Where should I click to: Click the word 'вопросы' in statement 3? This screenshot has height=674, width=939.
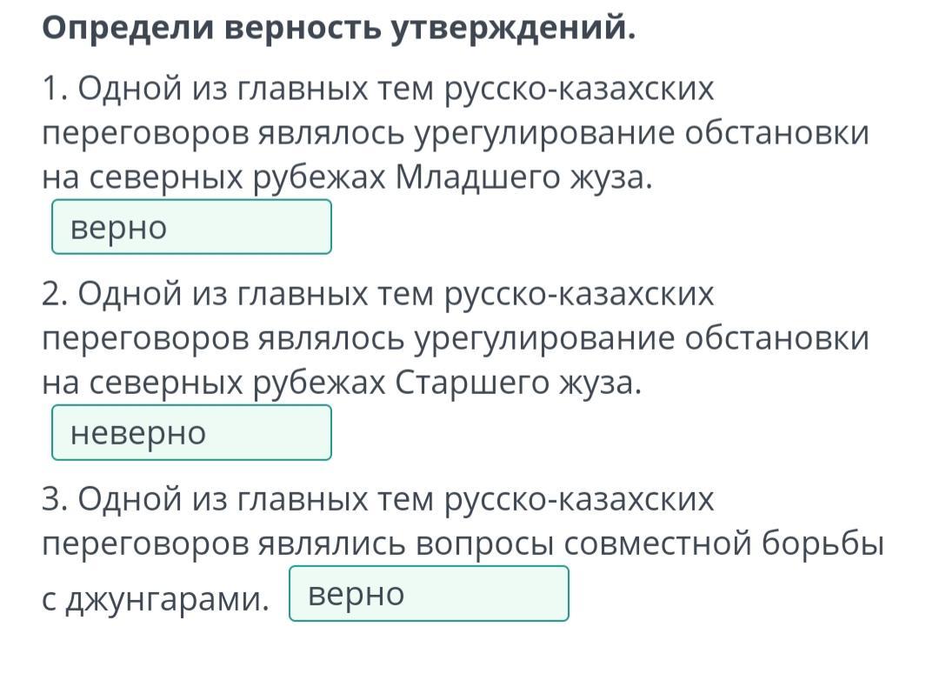[x=483, y=544]
